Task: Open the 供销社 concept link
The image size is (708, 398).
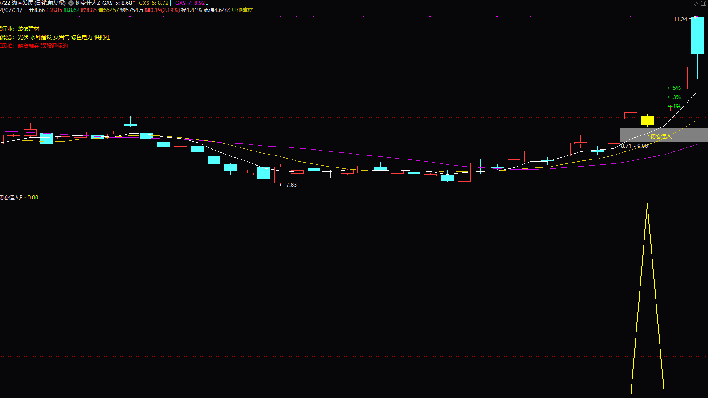Action: [x=102, y=37]
